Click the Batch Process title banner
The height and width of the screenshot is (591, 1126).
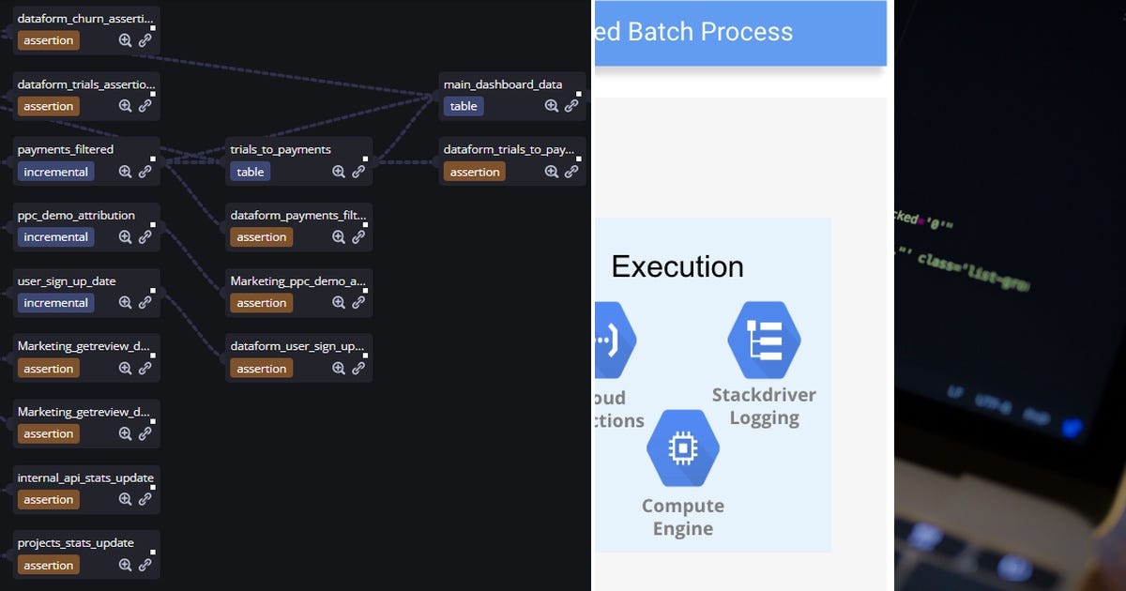[x=741, y=32]
